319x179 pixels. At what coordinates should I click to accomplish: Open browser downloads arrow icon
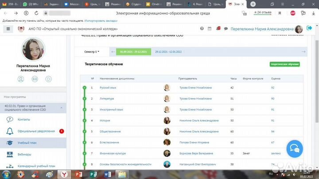click(x=314, y=13)
